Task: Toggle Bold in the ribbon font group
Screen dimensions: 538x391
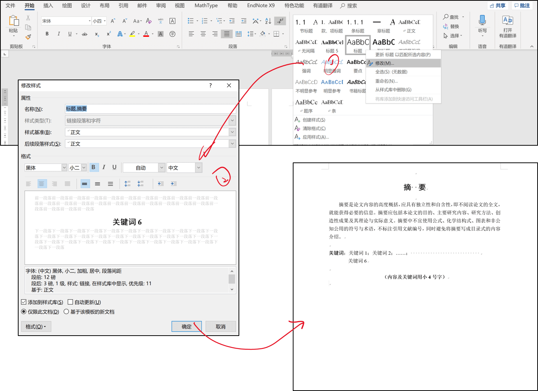Action: [x=47, y=34]
